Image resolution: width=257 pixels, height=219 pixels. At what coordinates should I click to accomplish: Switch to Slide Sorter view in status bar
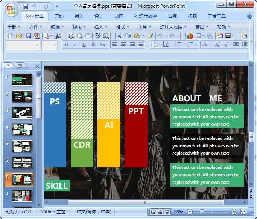click(160, 212)
